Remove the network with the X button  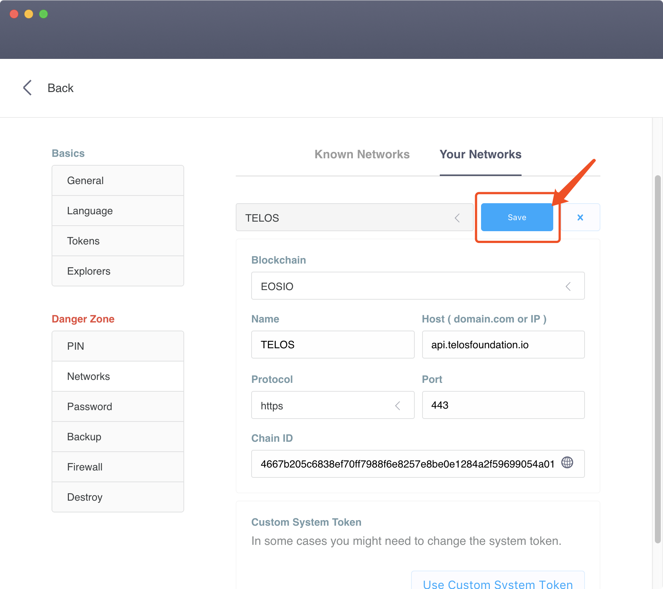click(580, 218)
